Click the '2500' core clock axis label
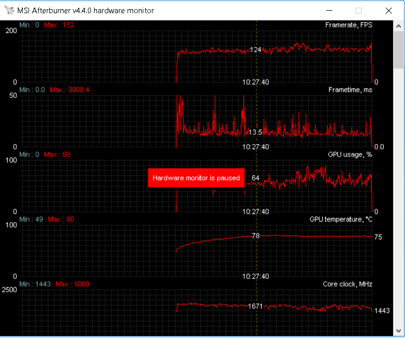This screenshot has width=405, height=338. pos(9,290)
